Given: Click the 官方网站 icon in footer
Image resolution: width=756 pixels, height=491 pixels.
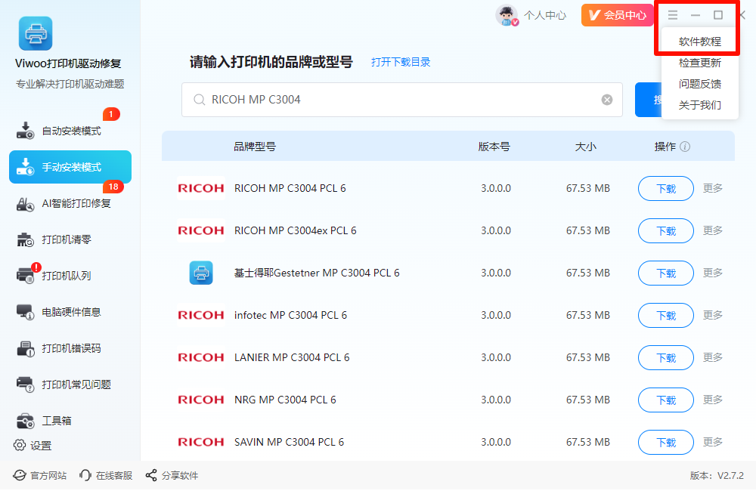Looking at the screenshot, I should point(20,476).
